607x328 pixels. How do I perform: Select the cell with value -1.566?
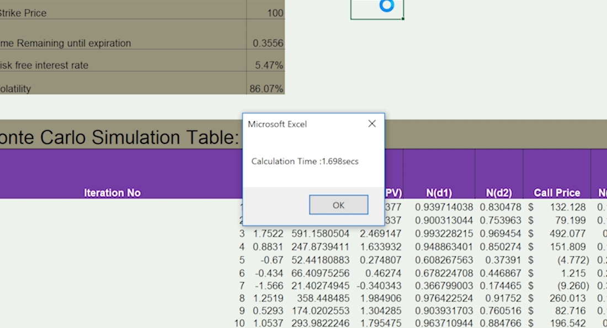268,286
